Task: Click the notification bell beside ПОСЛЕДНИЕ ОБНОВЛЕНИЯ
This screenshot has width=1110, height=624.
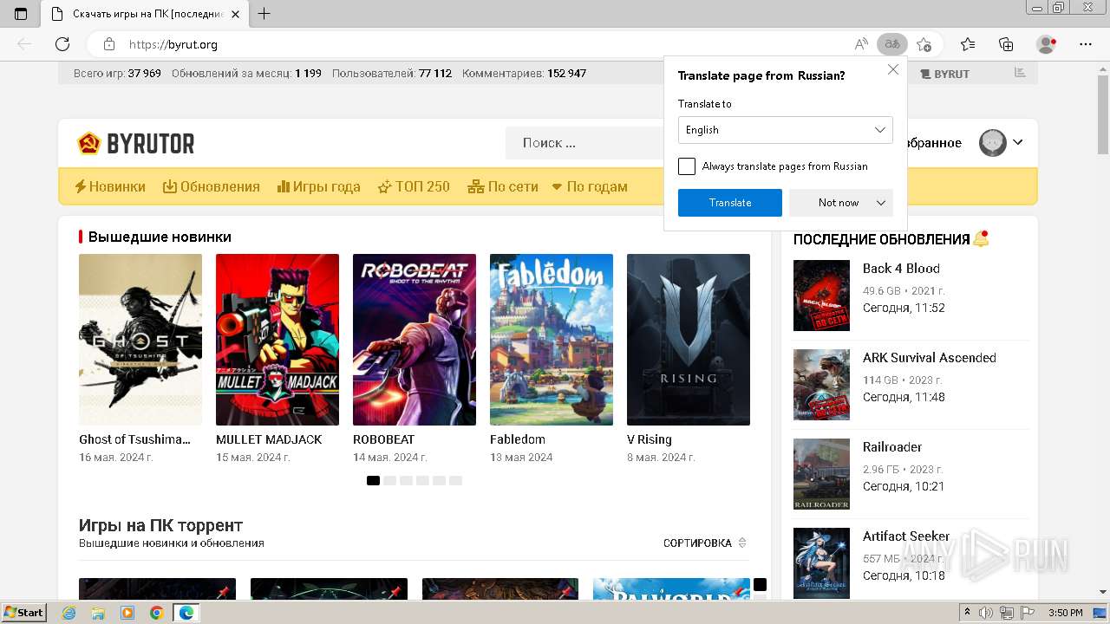Action: [x=981, y=238]
